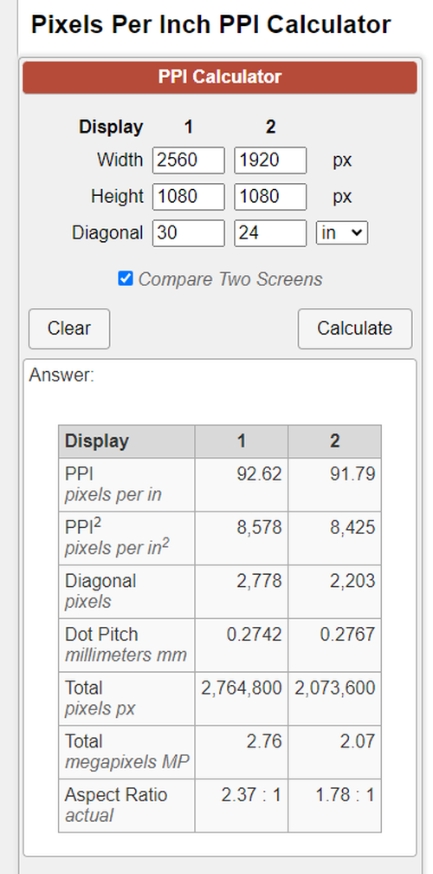This screenshot has width=433, height=874.
Task: Click the Calculate button
Action: coord(355,329)
